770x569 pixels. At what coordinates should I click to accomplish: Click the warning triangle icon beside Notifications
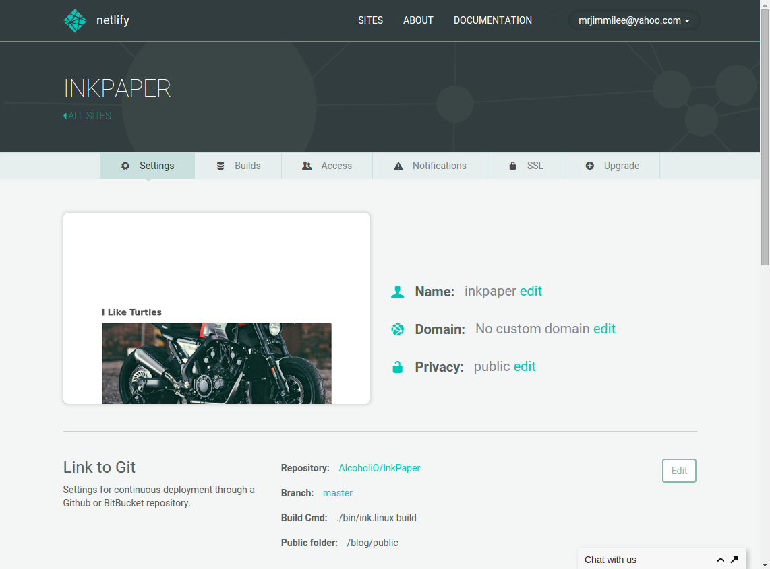coord(398,166)
